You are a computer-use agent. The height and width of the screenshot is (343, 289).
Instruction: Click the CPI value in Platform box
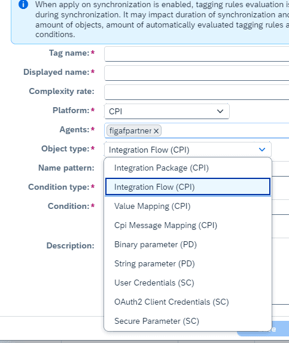[115, 111]
